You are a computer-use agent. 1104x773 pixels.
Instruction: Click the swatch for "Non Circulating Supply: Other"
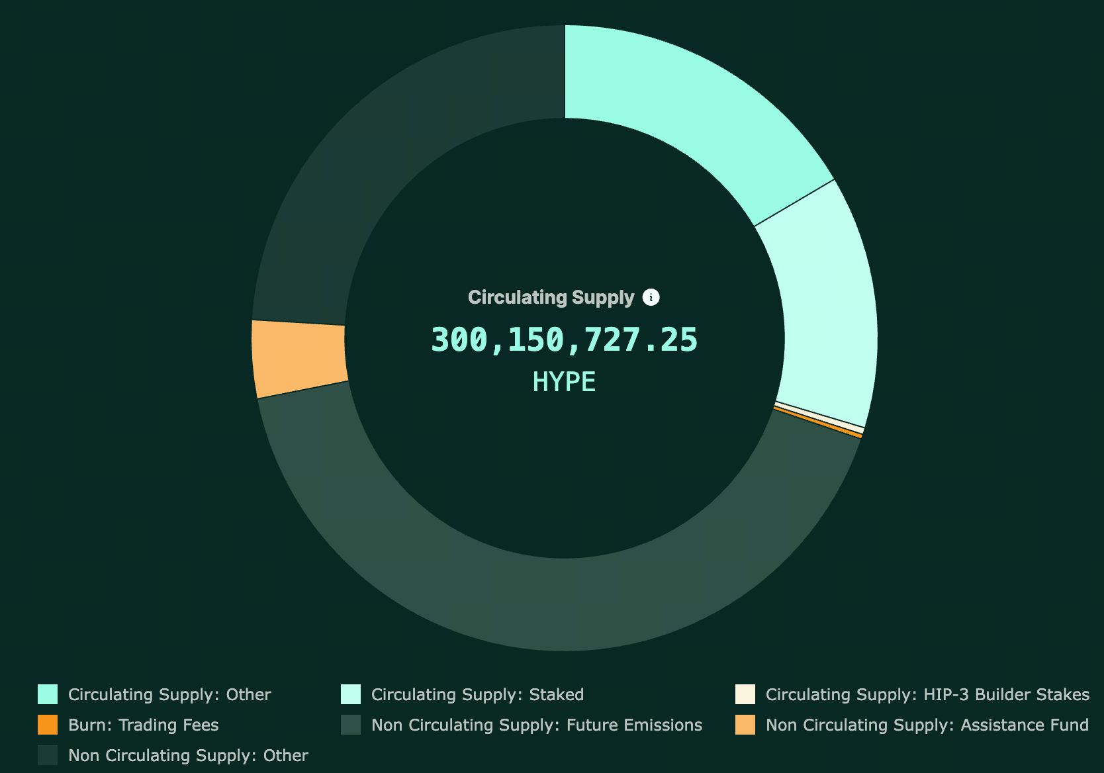49,755
